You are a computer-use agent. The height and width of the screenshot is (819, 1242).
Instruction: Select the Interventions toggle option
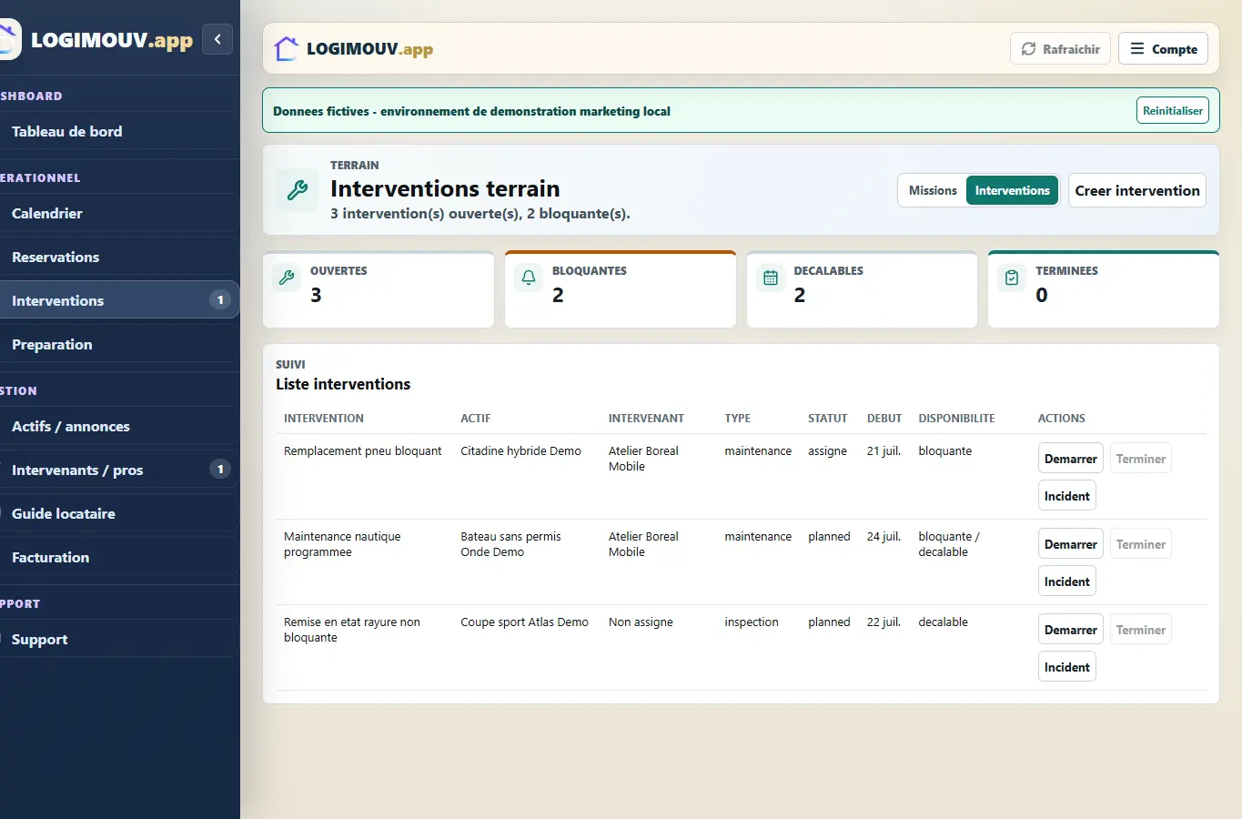pyautogui.click(x=1012, y=190)
